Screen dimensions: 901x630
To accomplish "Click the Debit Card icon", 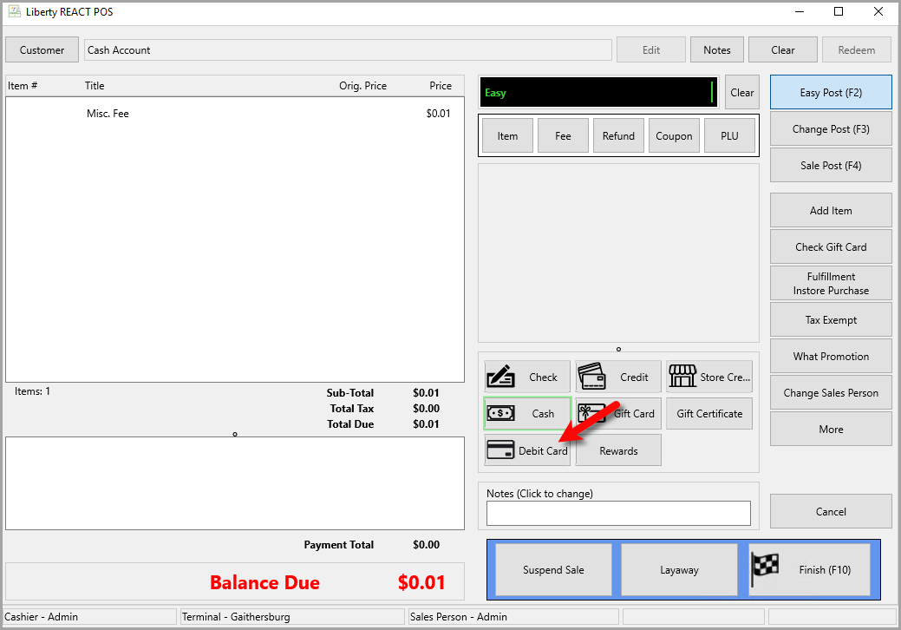I will pyautogui.click(x=500, y=450).
